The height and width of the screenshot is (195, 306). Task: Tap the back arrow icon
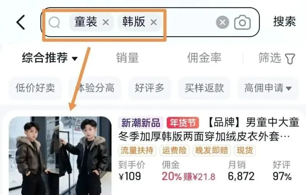coord(21,22)
